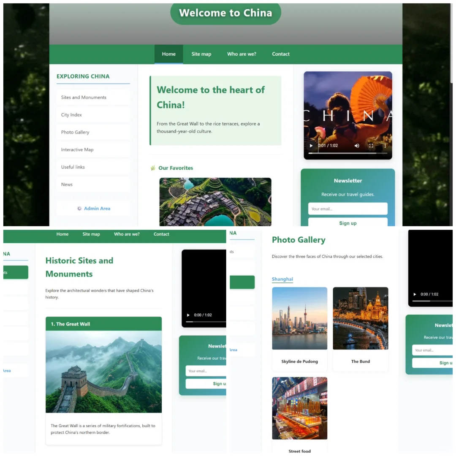View The Bund photo thumbnail
This screenshot has width=456, height=456.
[361, 318]
